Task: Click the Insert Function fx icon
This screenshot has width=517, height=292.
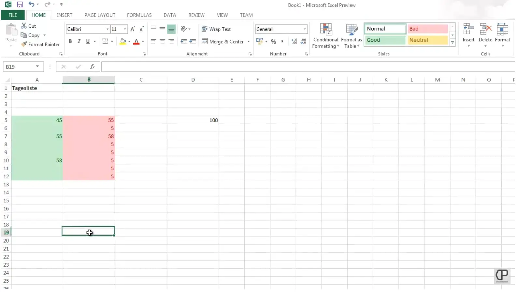Action: (93, 67)
